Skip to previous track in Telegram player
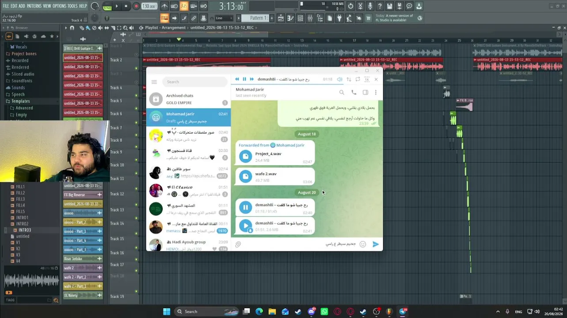 [x=237, y=79]
